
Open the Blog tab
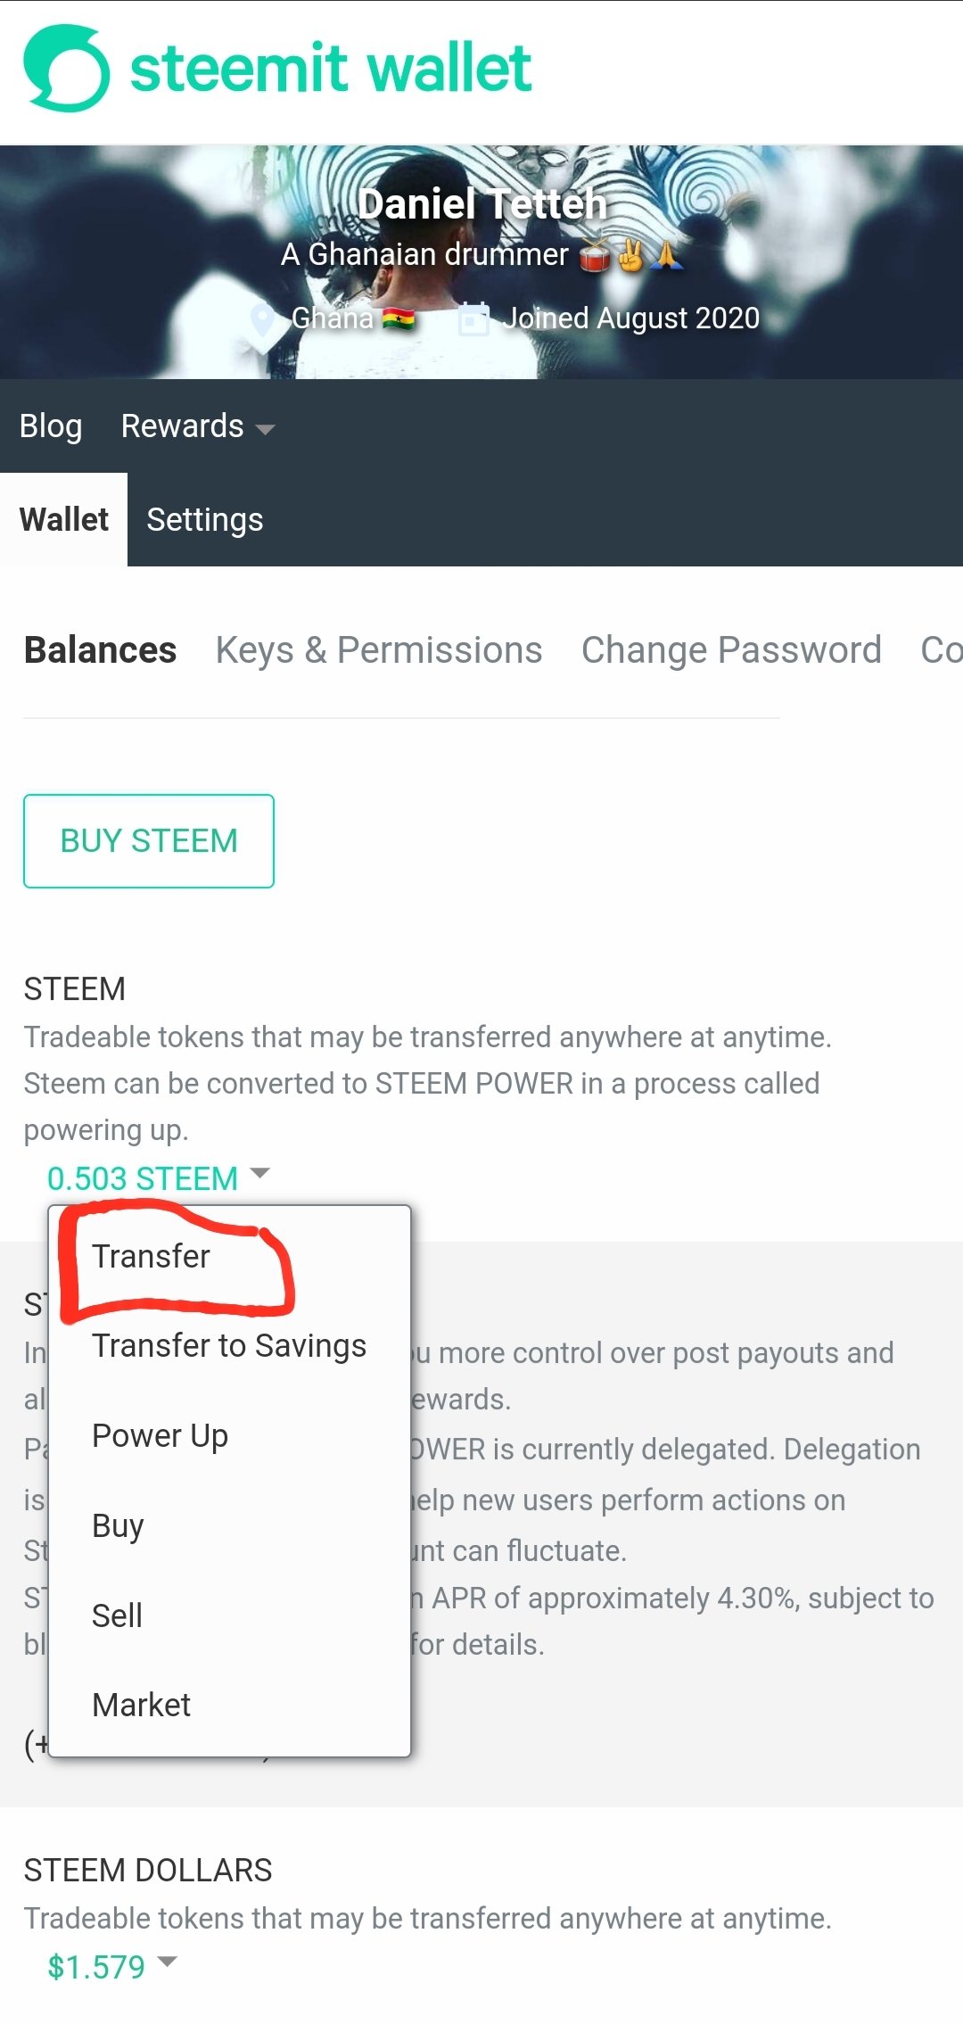coord(51,426)
